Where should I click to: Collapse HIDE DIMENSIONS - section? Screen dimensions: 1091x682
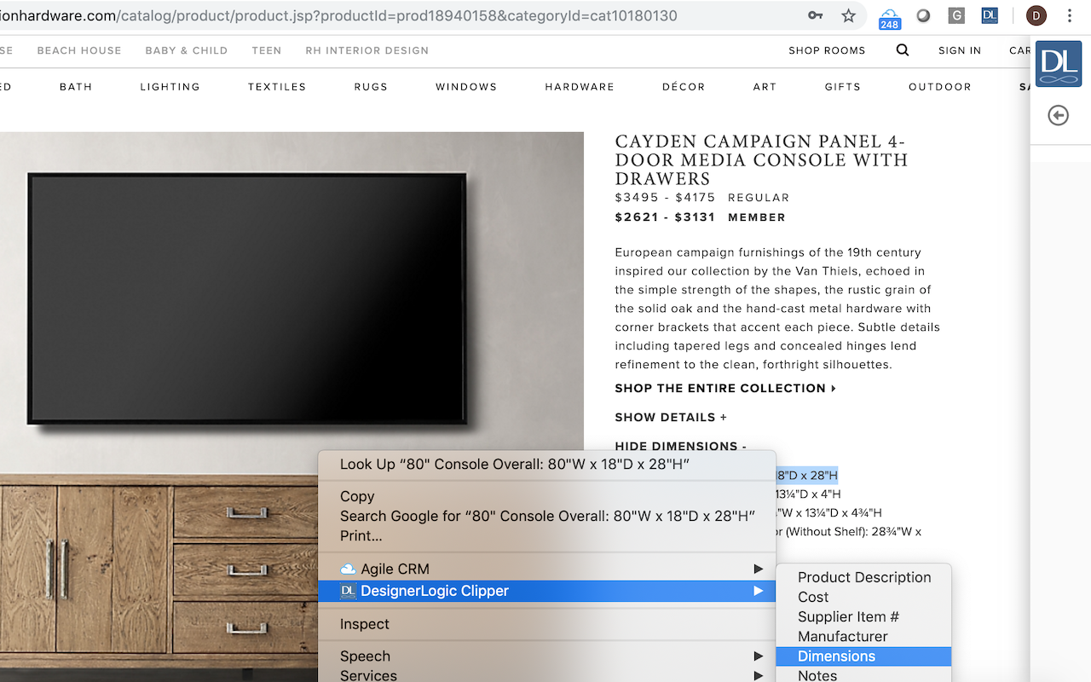[680, 446]
